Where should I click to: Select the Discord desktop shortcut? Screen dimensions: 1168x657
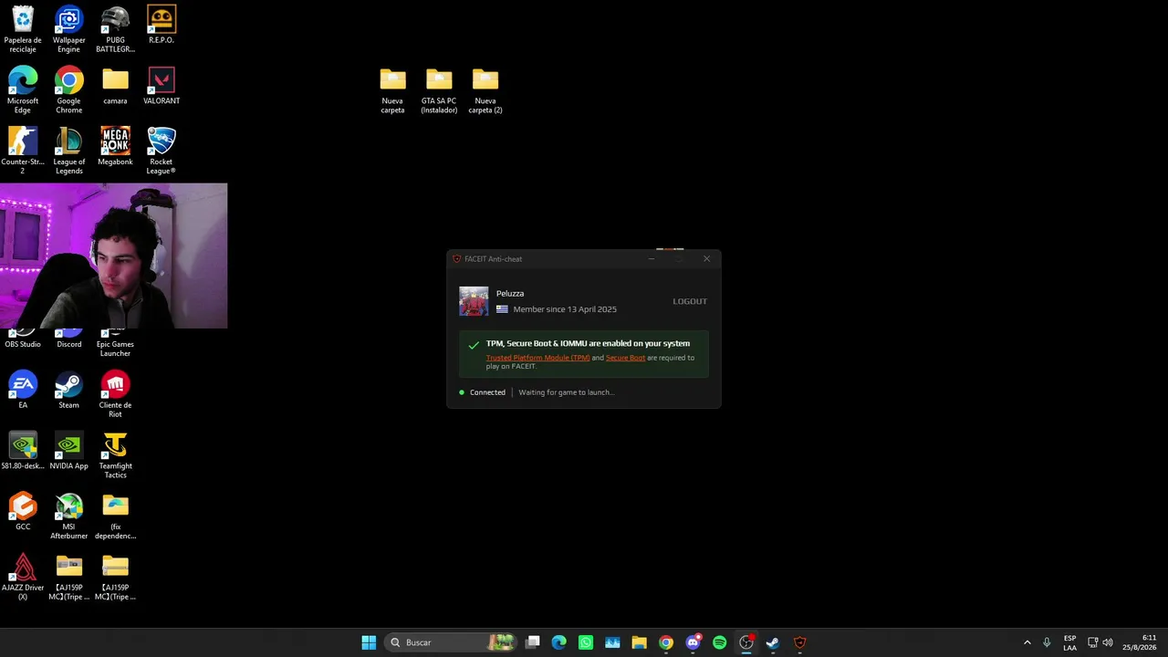click(68, 339)
